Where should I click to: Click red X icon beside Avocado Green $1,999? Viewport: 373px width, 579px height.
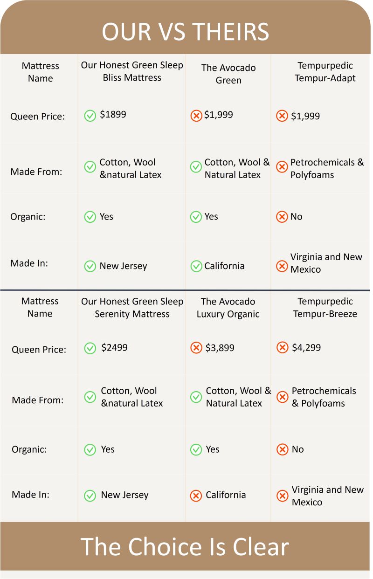[x=196, y=116]
